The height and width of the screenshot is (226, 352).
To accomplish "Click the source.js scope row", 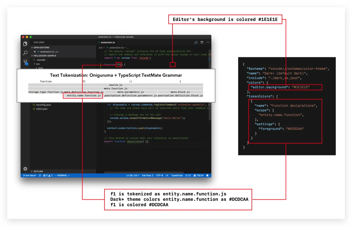I will (x=116, y=85).
